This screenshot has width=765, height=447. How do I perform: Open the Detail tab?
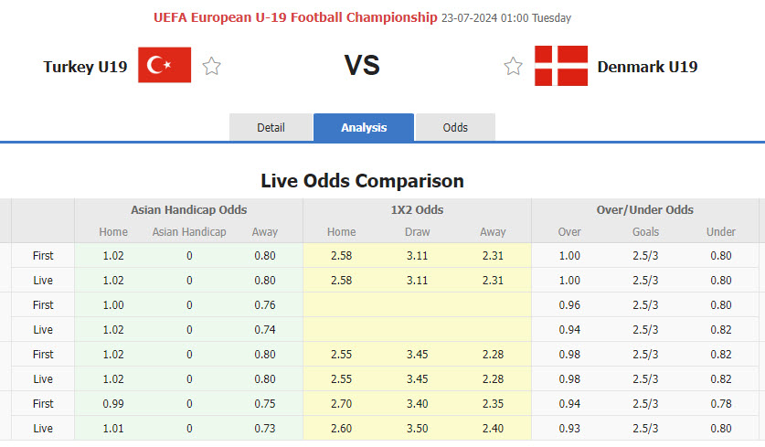click(x=271, y=128)
